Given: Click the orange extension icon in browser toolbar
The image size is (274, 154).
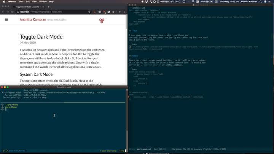Looking at the screenshot, I should [95, 12].
